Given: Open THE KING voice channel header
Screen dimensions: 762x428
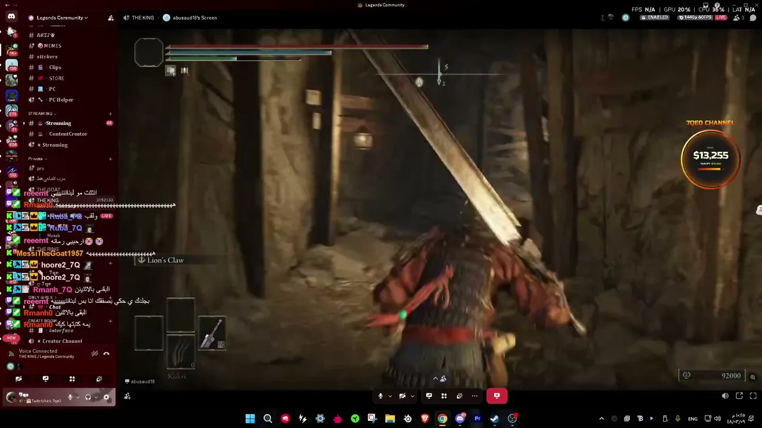Looking at the screenshot, I should (139, 18).
